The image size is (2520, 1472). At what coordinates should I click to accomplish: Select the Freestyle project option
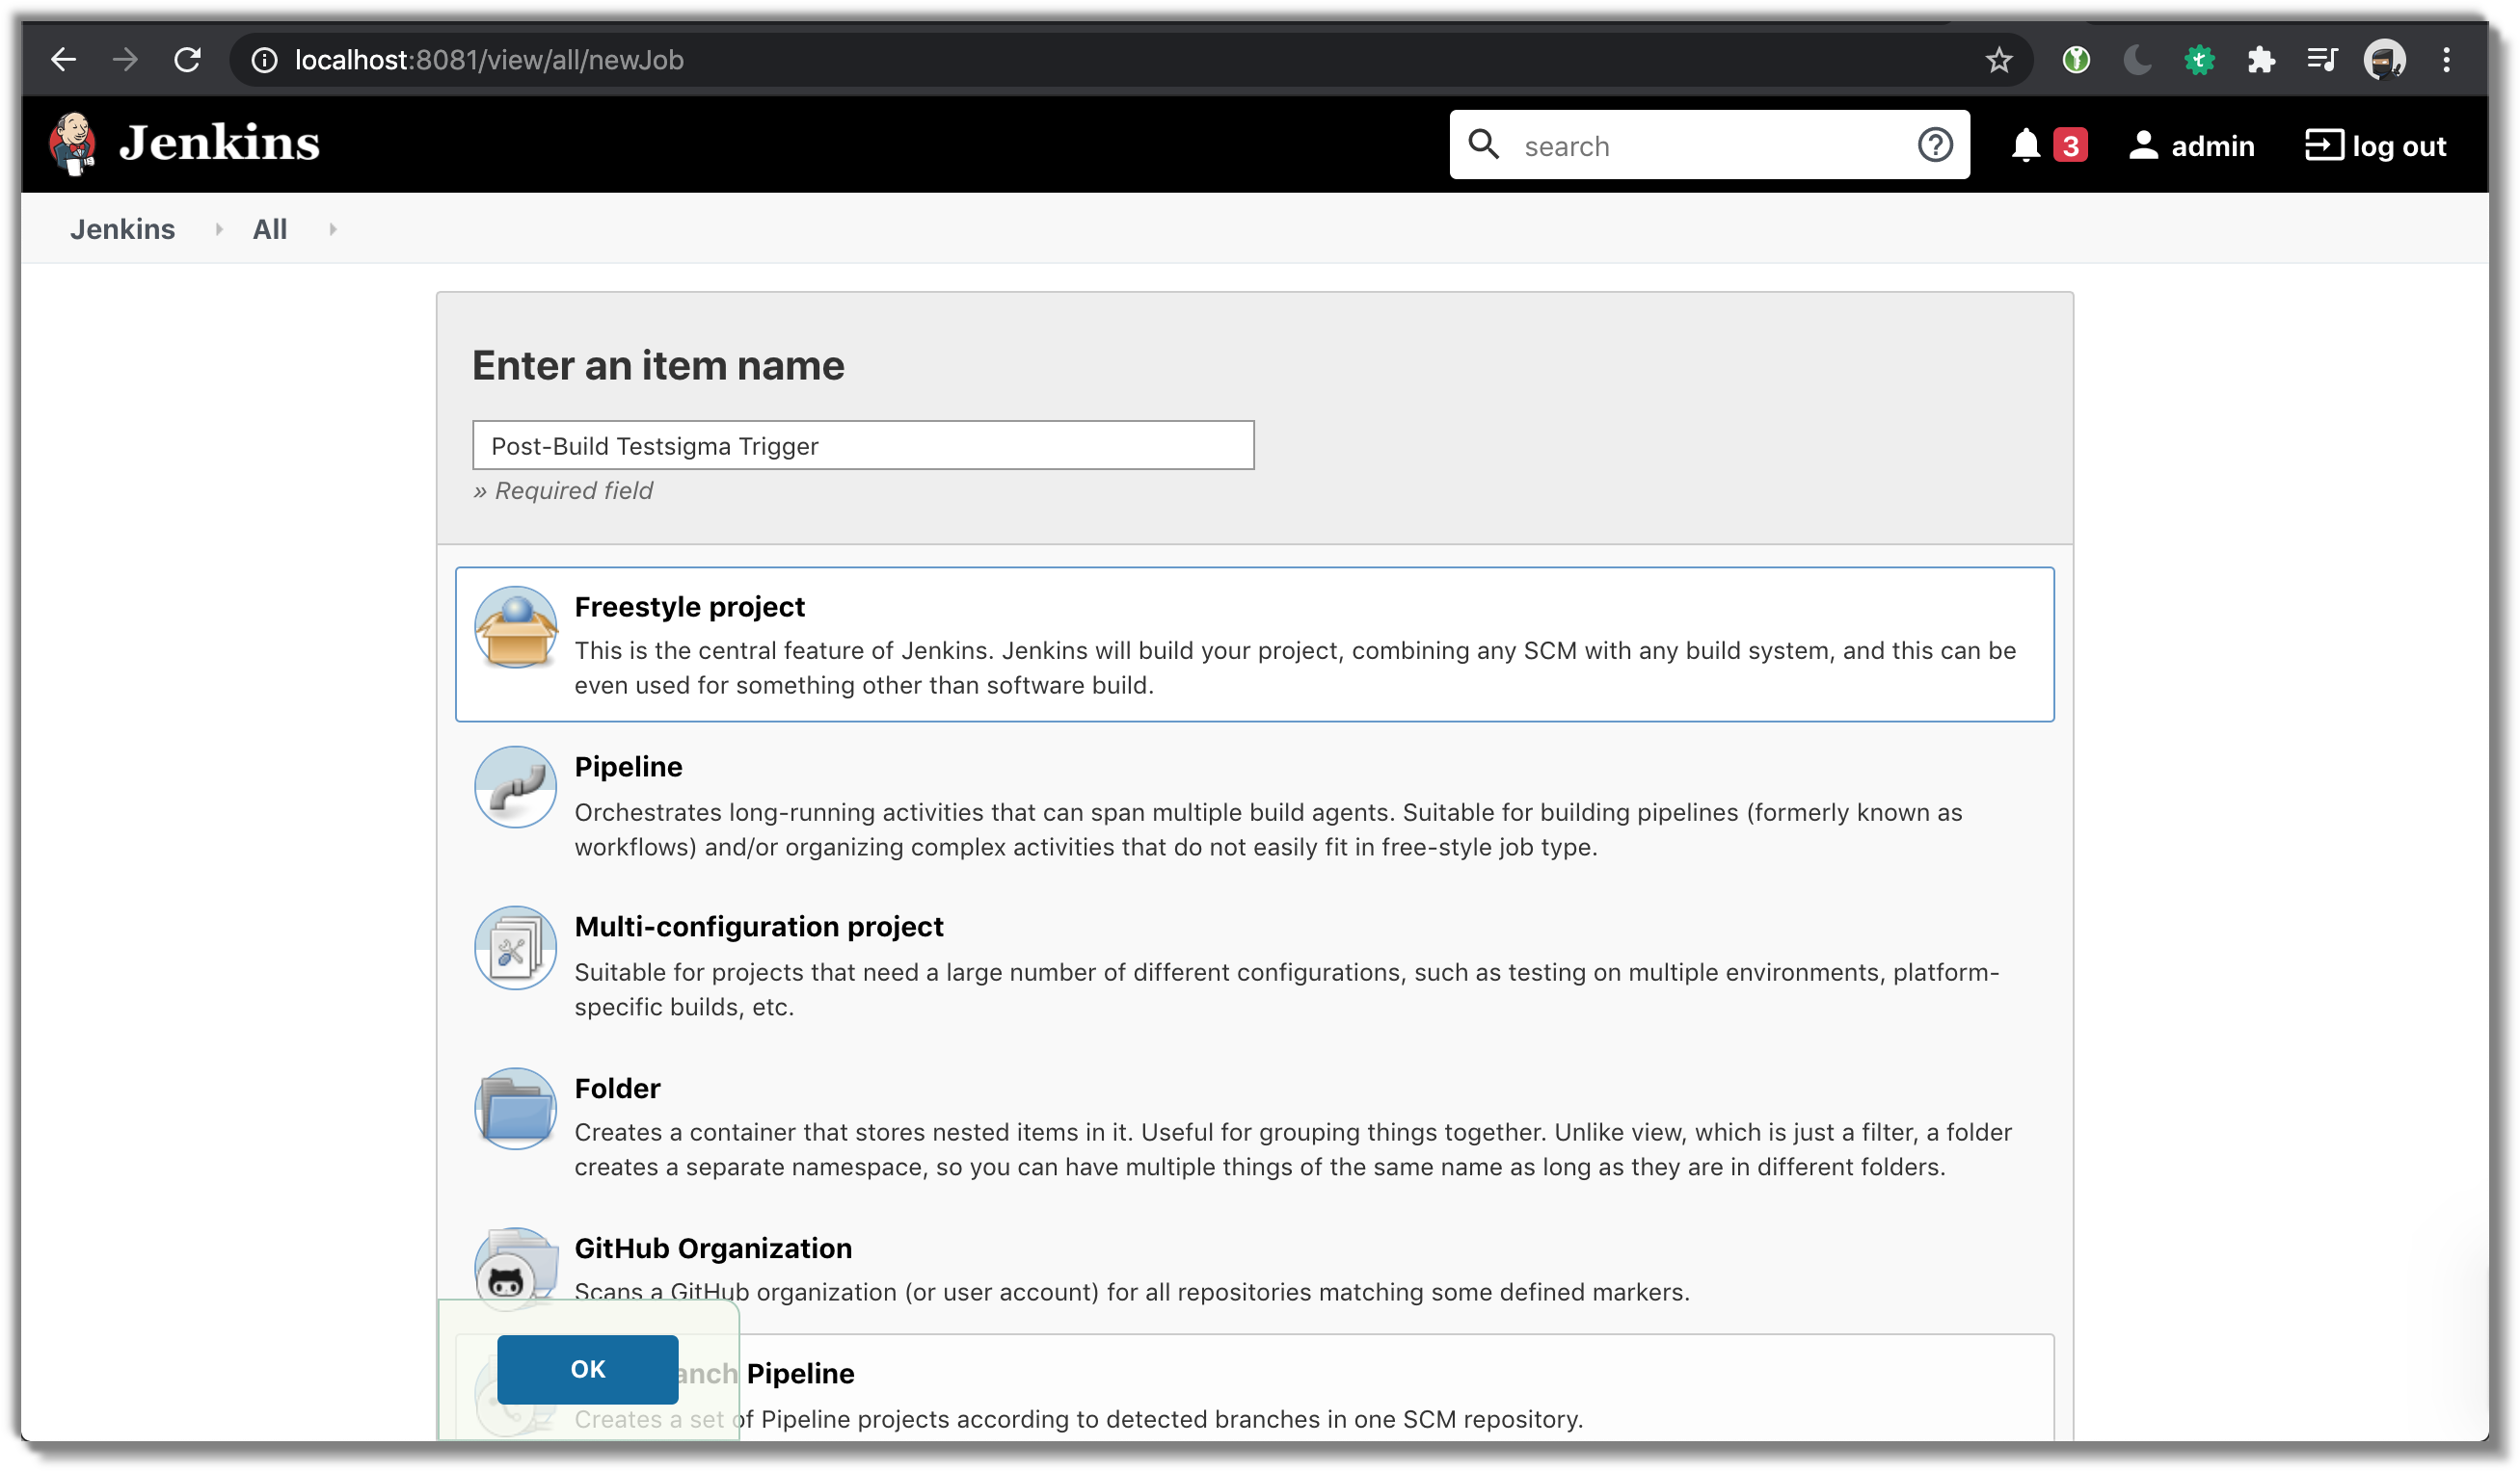tap(689, 607)
